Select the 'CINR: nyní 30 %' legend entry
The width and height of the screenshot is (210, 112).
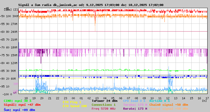point(18,101)
